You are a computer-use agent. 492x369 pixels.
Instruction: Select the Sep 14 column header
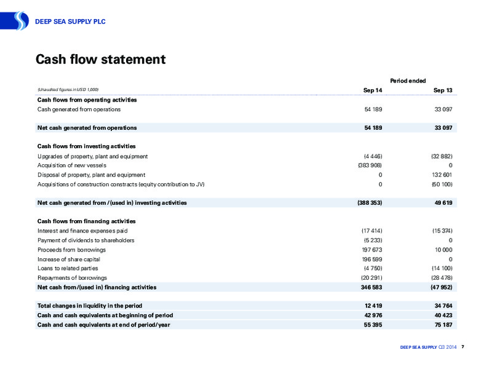pyautogui.click(x=373, y=90)
